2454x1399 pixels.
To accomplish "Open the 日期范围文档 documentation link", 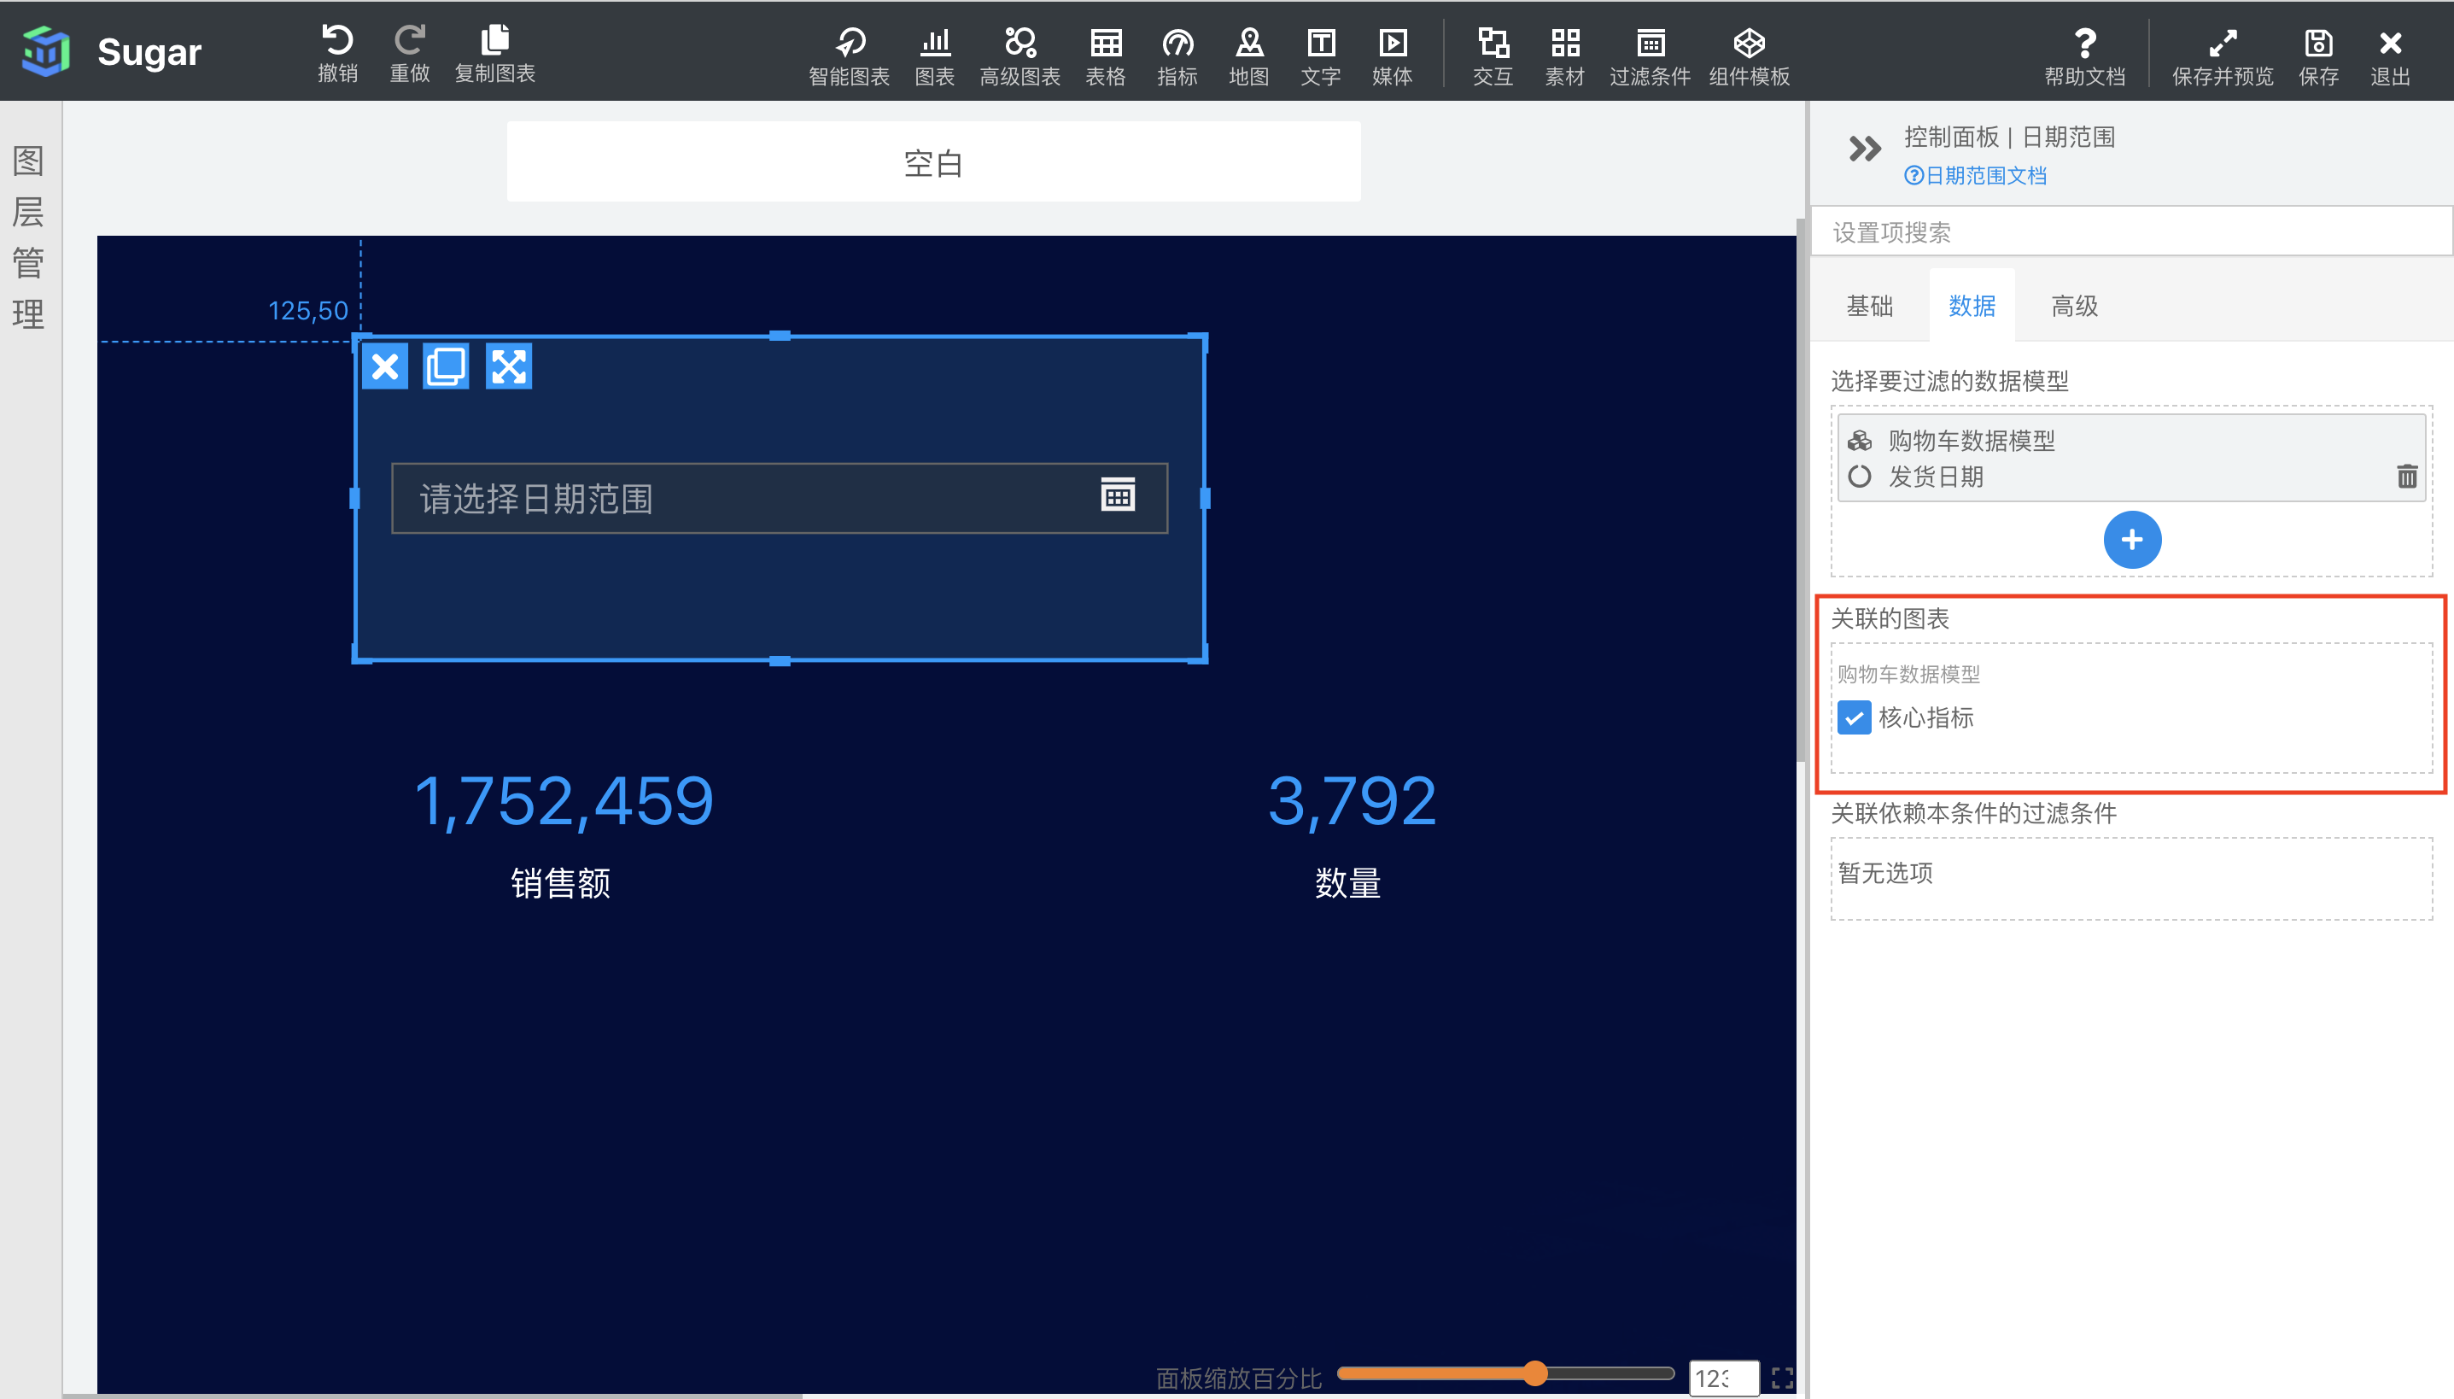I will pyautogui.click(x=1975, y=175).
